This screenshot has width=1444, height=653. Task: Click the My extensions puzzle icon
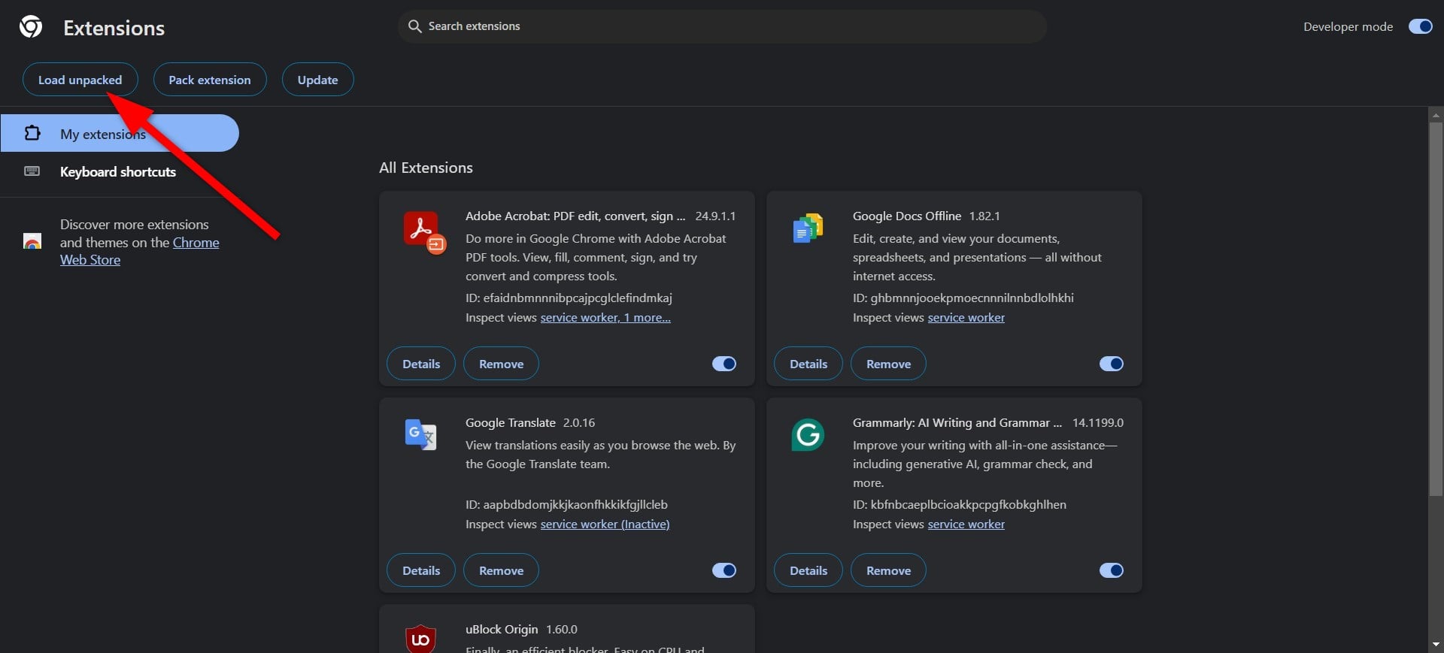click(x=32, y=133)
